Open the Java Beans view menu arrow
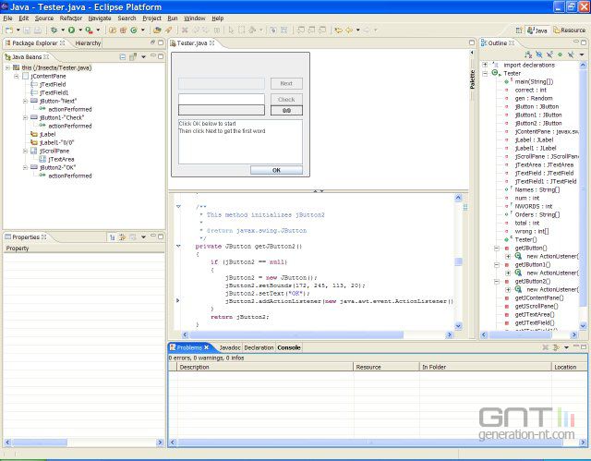This screenshot has height=461, width=591. (143, 57)
